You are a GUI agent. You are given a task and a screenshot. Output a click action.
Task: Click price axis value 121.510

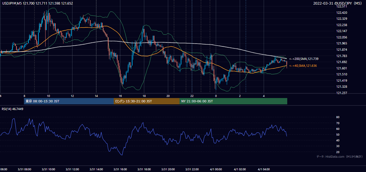pos(342,74)
